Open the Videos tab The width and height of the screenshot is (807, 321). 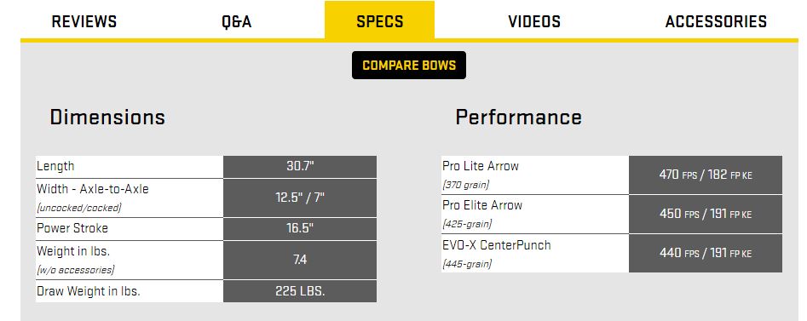(x=534, y=21)
